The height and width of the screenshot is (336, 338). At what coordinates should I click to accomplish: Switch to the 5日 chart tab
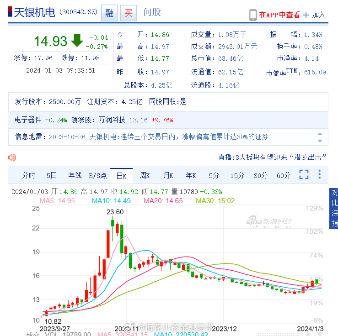coord(52,175)
